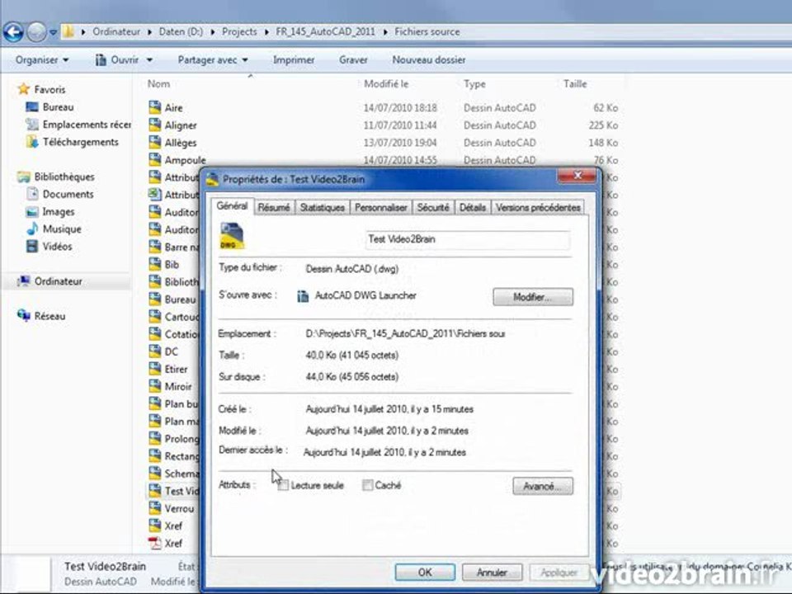Toggle the Caché checkbox
Image resolution: width=792 pixels, height=594 pixels.
368,485
